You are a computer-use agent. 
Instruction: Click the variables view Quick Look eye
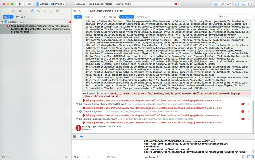[83, 157]
